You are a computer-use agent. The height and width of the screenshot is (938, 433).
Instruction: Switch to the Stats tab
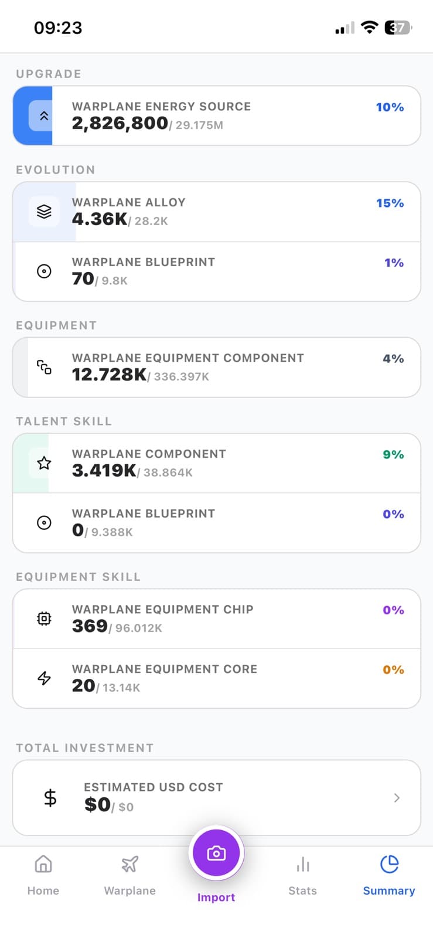[x=302, y=874]
